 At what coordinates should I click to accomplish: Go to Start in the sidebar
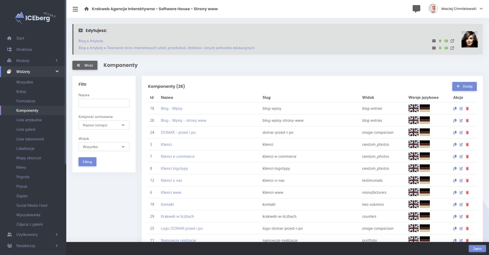[20, 38]
